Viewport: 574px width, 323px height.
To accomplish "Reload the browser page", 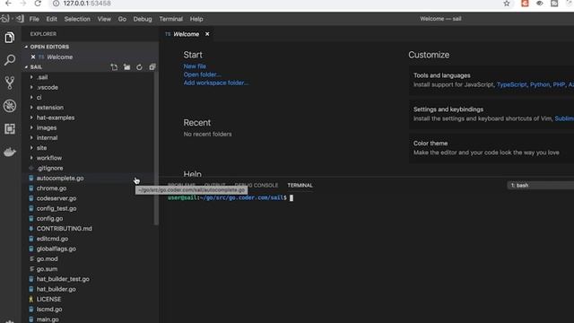I will click(x=38, y=4).
